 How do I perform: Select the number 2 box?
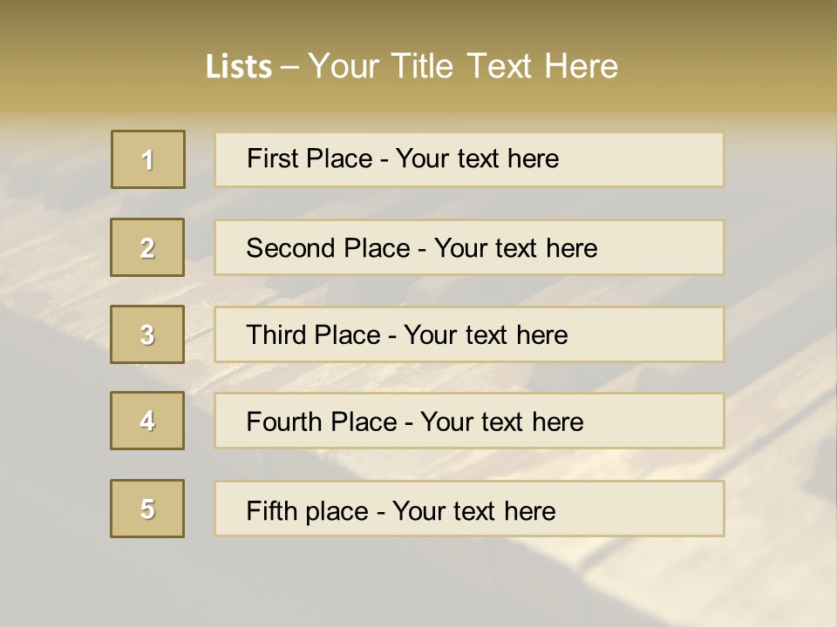147,247
